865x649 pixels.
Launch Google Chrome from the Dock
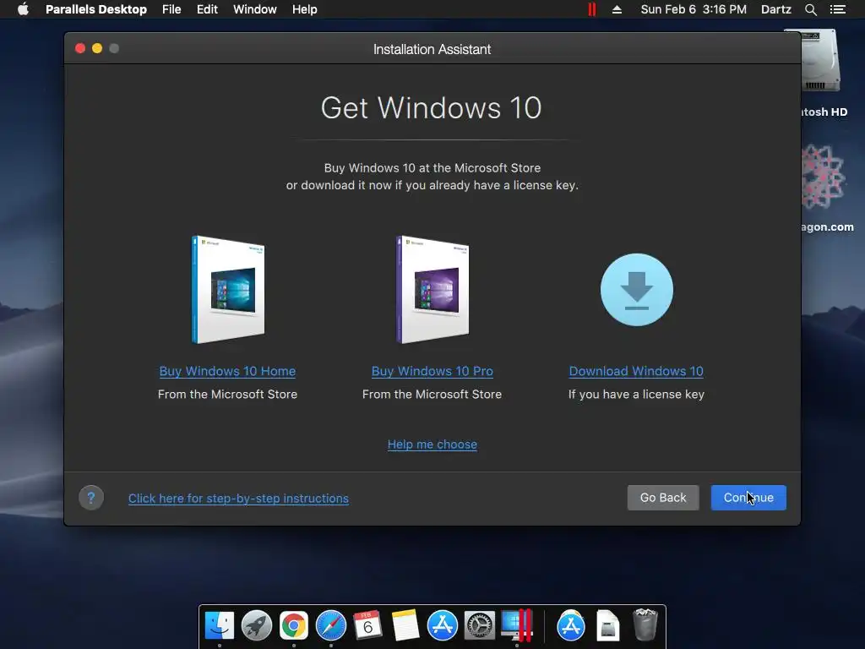point(293,625)
